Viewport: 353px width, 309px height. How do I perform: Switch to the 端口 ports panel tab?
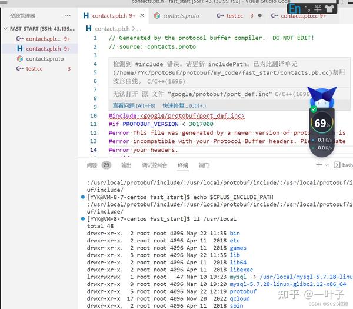(204, 165)
